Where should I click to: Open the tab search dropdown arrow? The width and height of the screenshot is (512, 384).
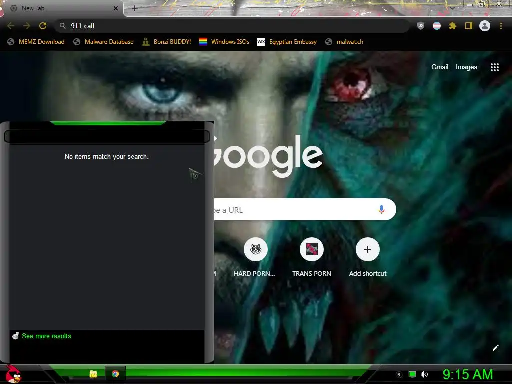452,8
